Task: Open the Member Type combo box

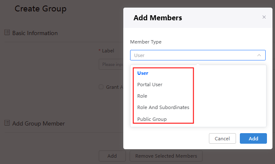Action: click(x=197, y=55)
